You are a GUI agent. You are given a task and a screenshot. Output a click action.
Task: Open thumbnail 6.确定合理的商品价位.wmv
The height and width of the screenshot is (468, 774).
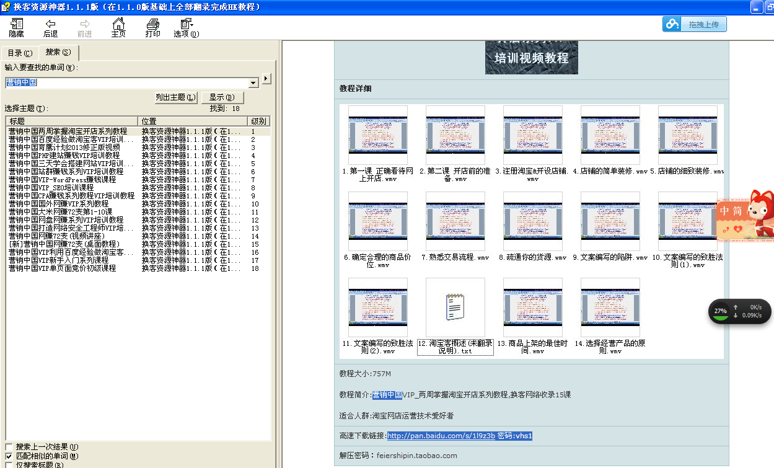[x=378, y=221]
